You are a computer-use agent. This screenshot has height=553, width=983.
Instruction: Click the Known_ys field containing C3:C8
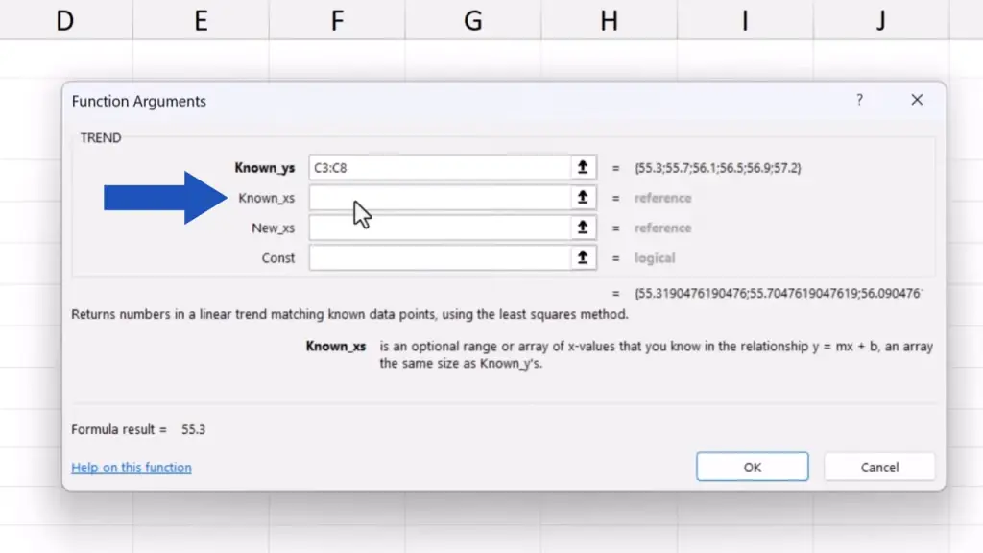click(439, 168)
